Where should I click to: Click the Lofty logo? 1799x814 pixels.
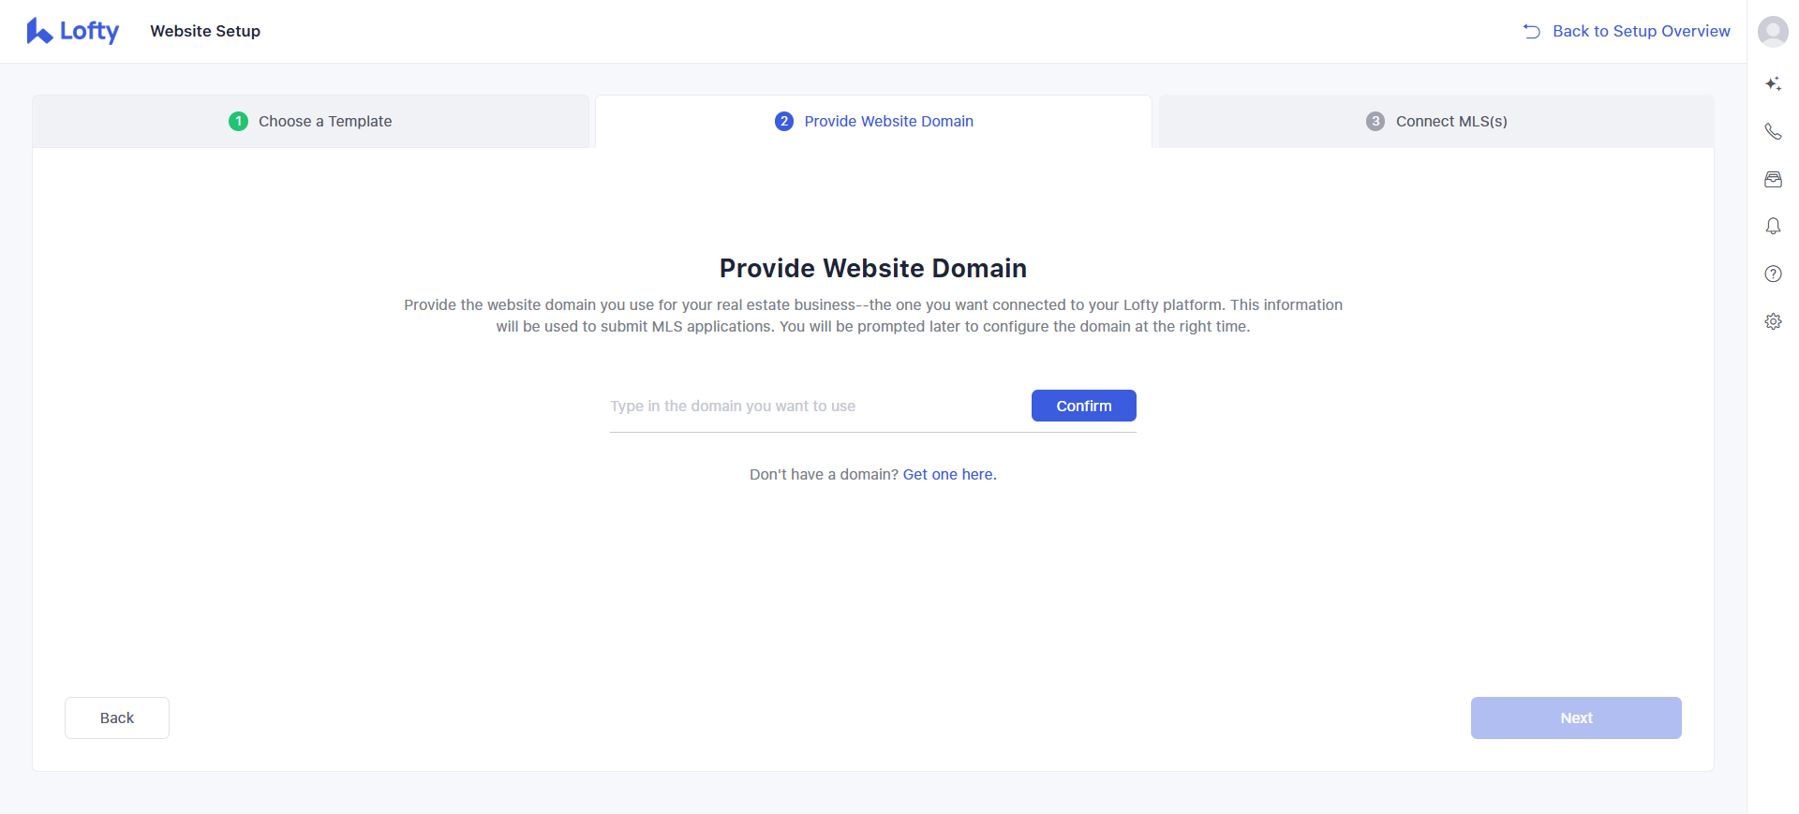[73, 31]
